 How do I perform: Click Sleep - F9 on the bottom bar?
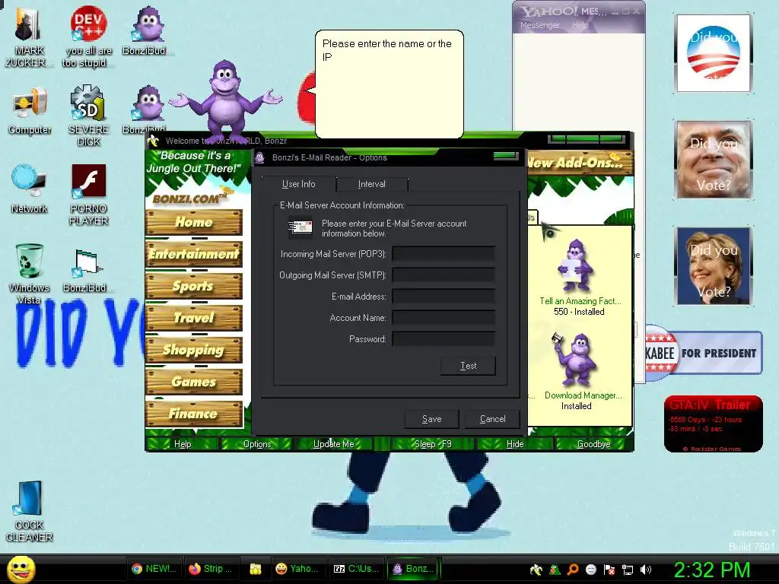tap(433, 444)
